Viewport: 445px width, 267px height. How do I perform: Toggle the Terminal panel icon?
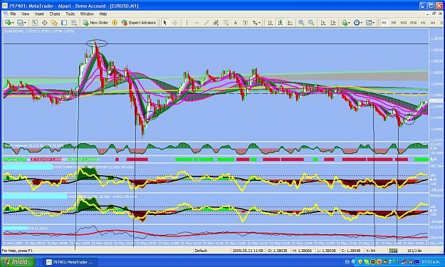pos(64,23)
